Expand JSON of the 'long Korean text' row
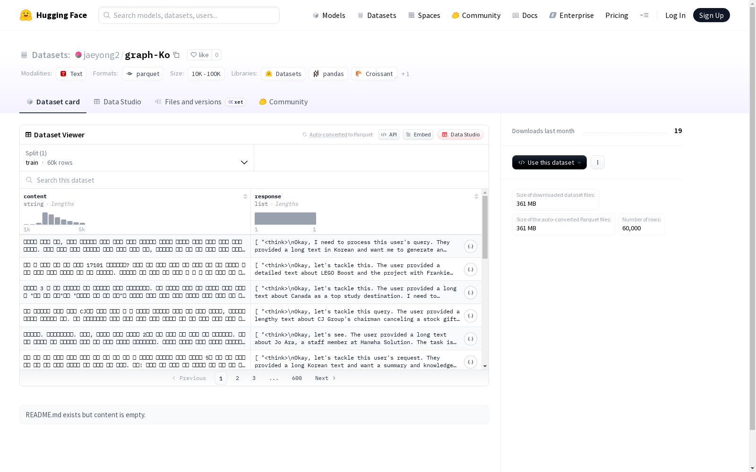Screen dimensions: 756x472 point(470,362)
